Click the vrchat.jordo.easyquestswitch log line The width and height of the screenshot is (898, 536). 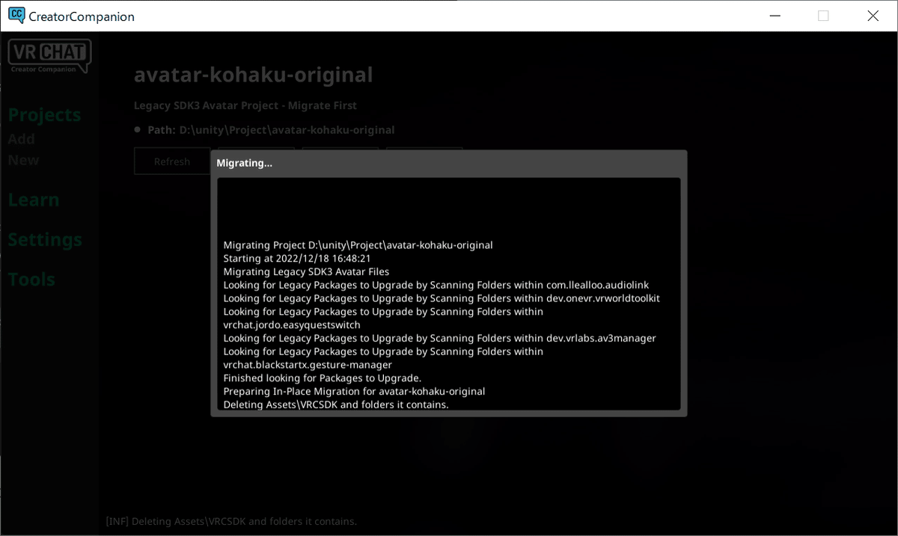[x=292, y=325]
